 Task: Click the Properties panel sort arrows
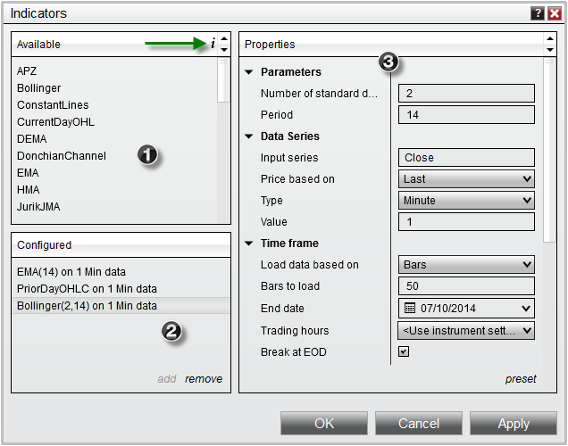(548, 44)
